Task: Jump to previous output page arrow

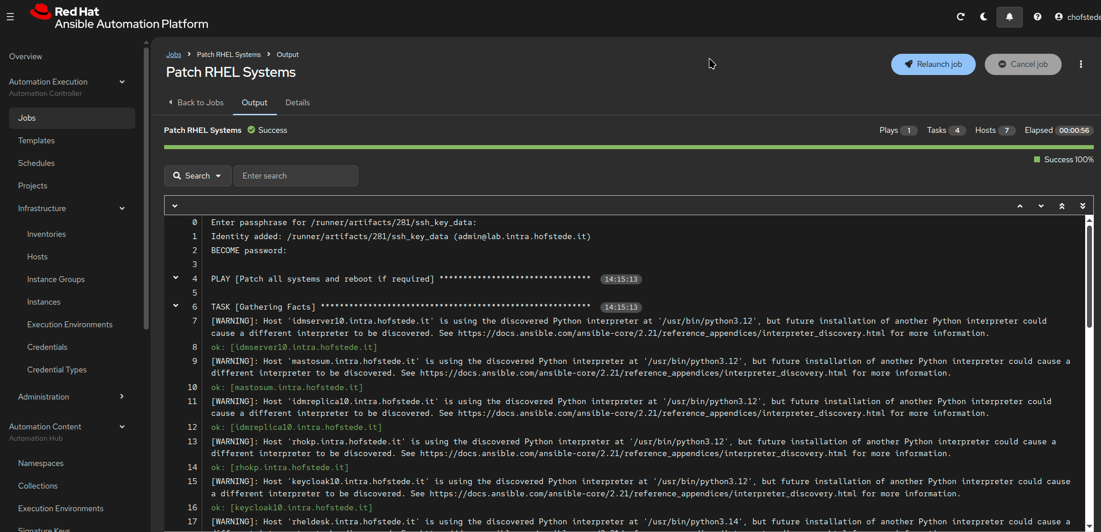Action: tap(1020, 206)
